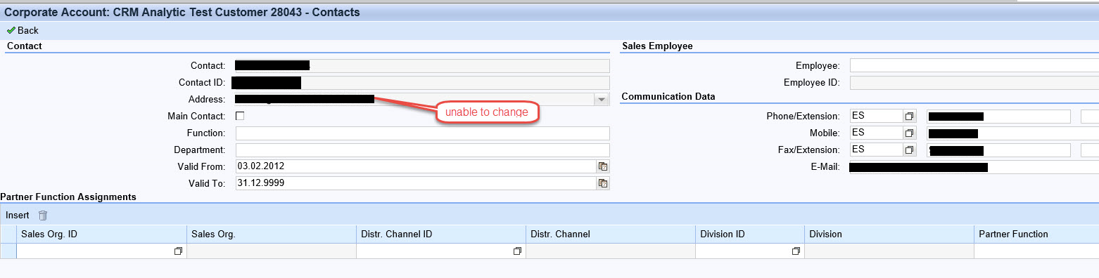Screen dimensions: 1099x278
Task: Open the Address dropdown arrow
Action: pos(602,100)
